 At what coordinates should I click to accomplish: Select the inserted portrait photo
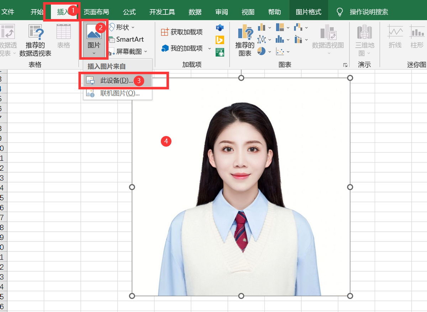[241, 187]
